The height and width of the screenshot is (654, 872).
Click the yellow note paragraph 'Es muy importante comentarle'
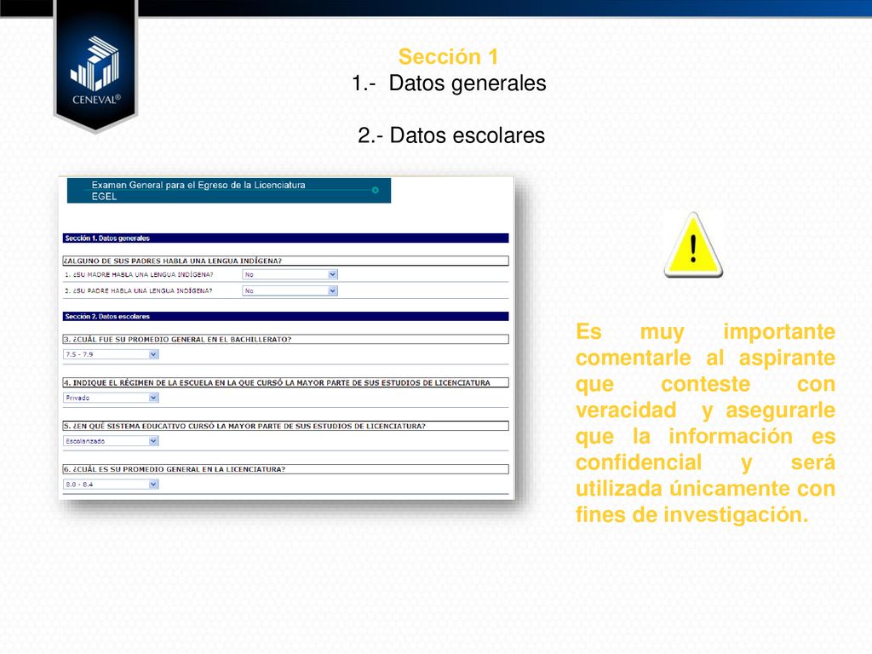(x=705, y=423)
